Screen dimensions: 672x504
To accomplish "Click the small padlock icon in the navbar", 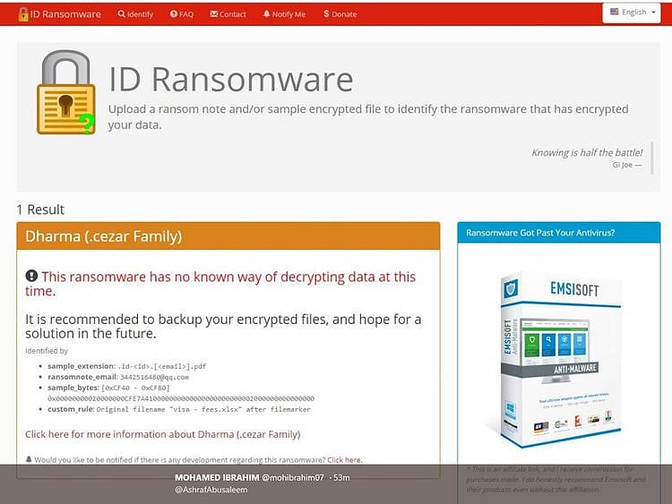I will point(23,13).
